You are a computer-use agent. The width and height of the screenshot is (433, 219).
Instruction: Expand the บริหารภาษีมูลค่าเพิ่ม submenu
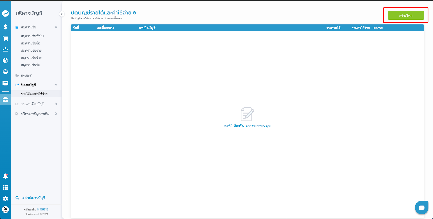(56, 114)
